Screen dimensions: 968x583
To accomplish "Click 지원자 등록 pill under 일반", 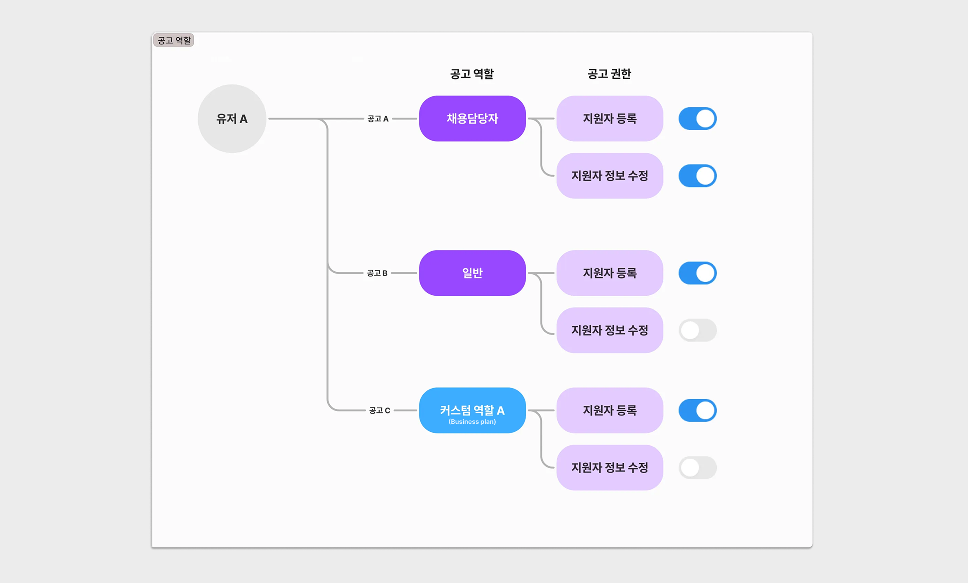I will [609, 273].
